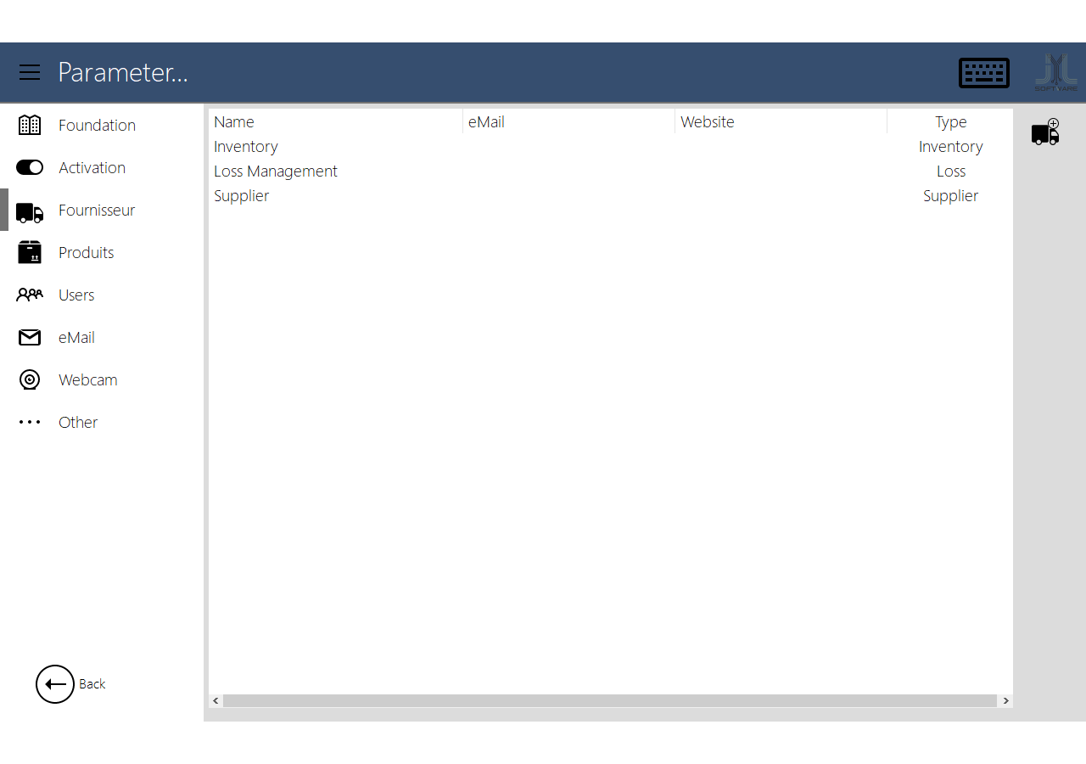Viewport: 1086px width, 764px height.
Task: Select the Inventory row in the table
Action: point(246,147)
